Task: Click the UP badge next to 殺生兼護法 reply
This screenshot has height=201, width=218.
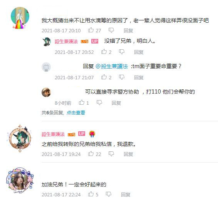Action: pos(95,41)
